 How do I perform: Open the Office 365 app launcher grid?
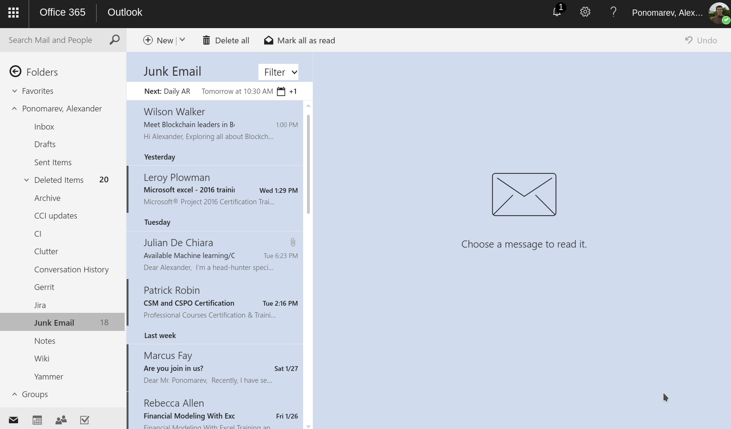coord(13,12)
